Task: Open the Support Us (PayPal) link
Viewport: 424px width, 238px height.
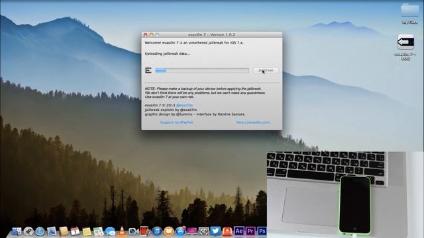Action: 176,122
